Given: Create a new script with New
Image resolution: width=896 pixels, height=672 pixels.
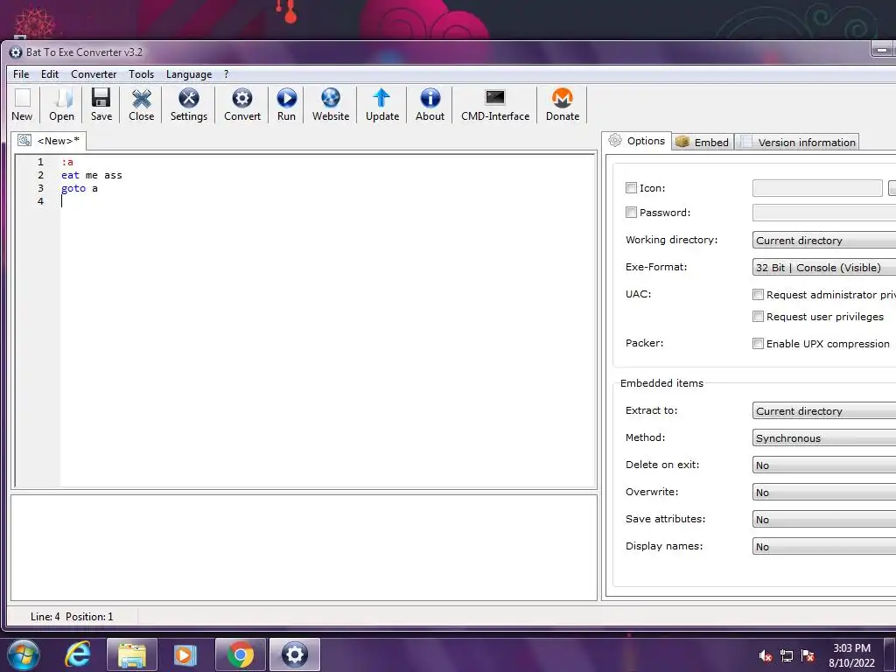Looking at the screenshot, I should (x=22, y=105).
